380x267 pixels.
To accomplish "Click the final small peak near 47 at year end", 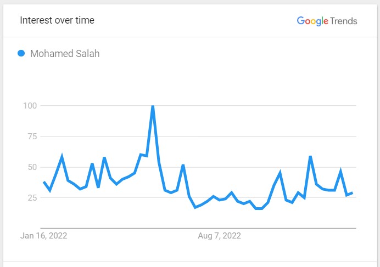I will 341,171.
